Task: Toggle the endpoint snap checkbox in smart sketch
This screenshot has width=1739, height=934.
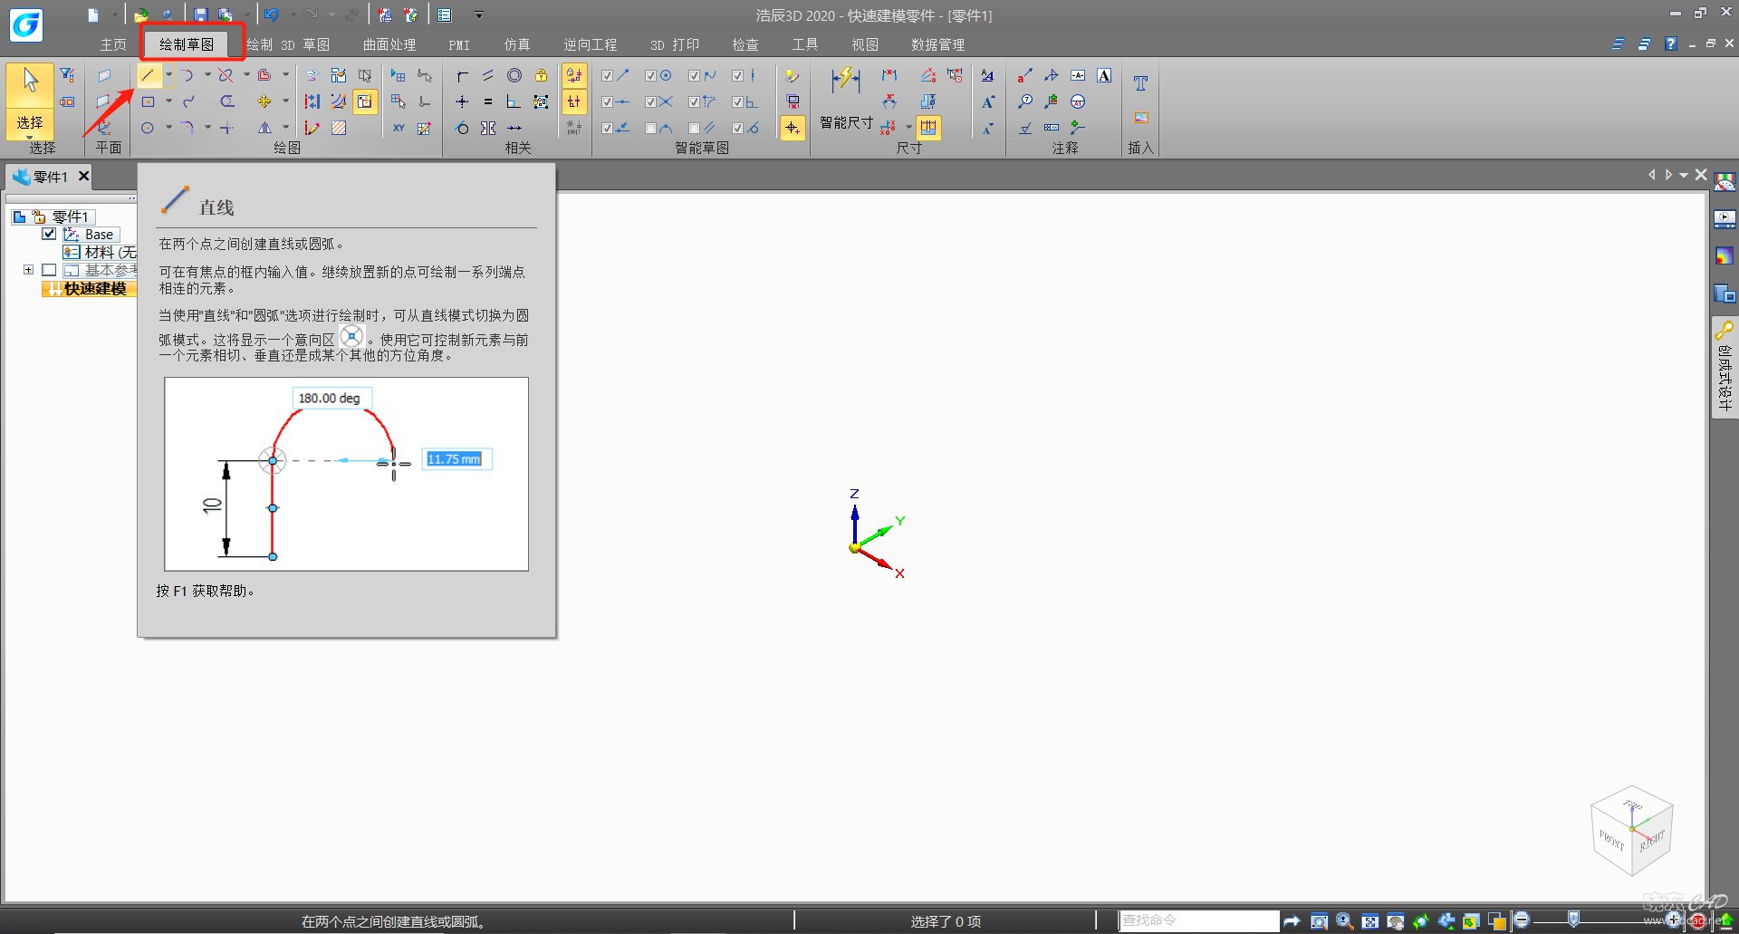Action: pyautogui.click(x=608, y=76)
